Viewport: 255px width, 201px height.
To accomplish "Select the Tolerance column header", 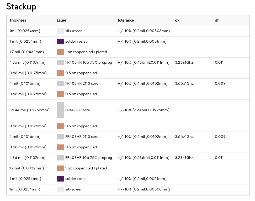I will point(125,20).
